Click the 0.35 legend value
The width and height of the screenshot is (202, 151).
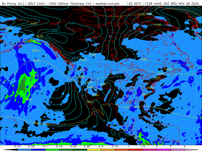tap(87, 146)
